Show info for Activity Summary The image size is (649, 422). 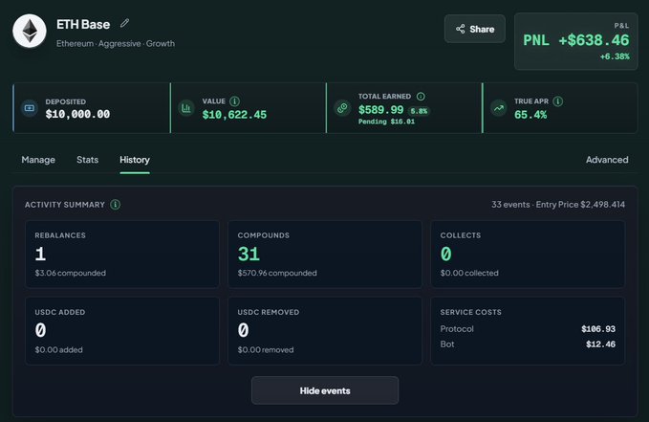point(115,205)
